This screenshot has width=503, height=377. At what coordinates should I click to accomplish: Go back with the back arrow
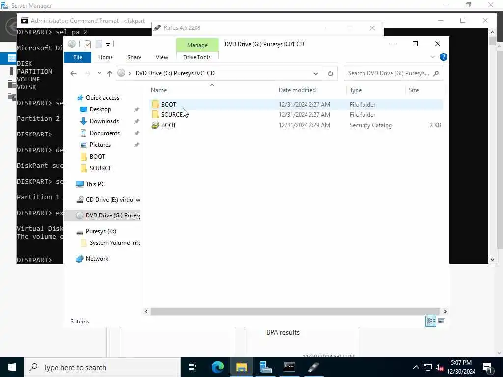[x=73, y=73]
